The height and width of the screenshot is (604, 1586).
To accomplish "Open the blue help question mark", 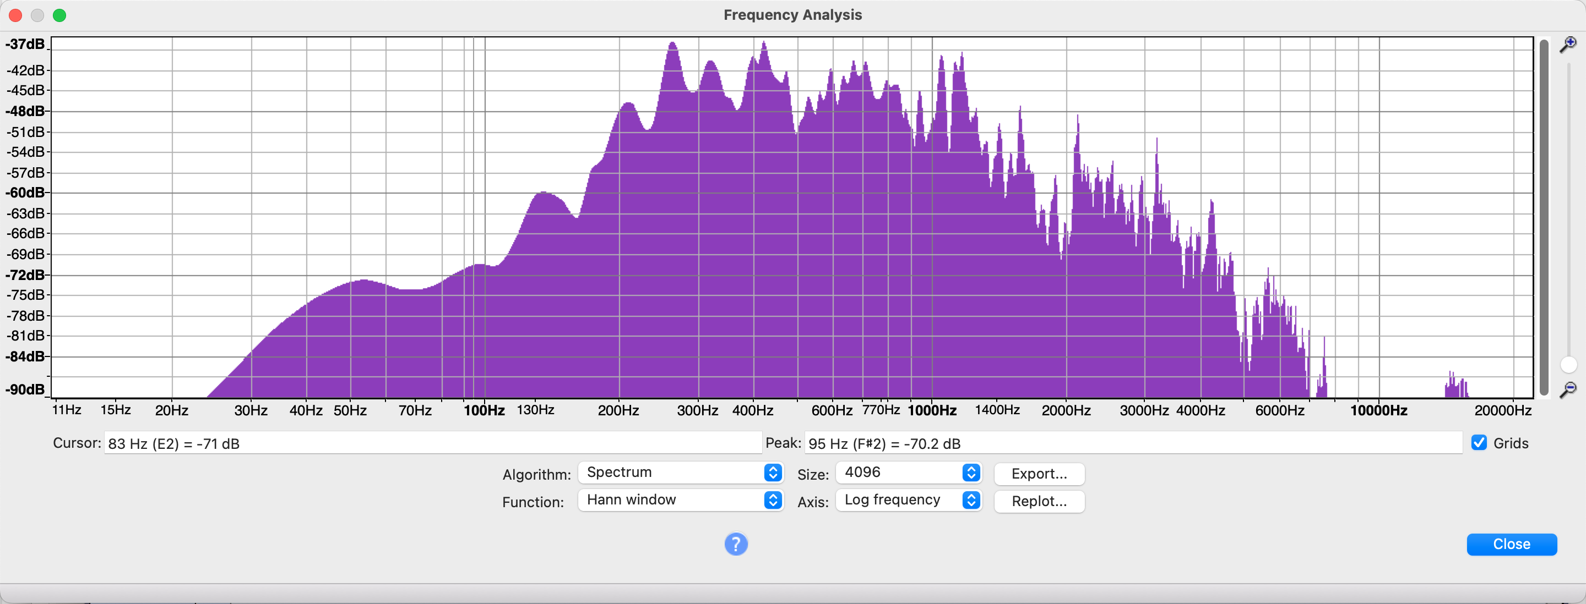I will coord(736,543).
